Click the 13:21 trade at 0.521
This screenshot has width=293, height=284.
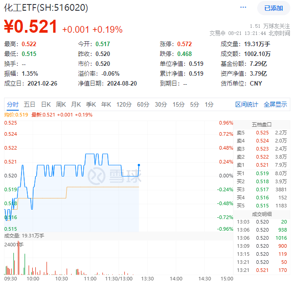coord(262,270)
